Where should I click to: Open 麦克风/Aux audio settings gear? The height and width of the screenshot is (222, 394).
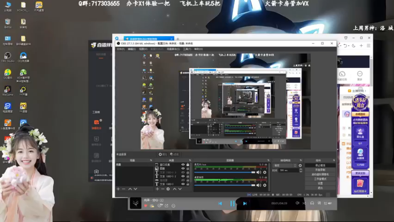(x=264, y=172)
